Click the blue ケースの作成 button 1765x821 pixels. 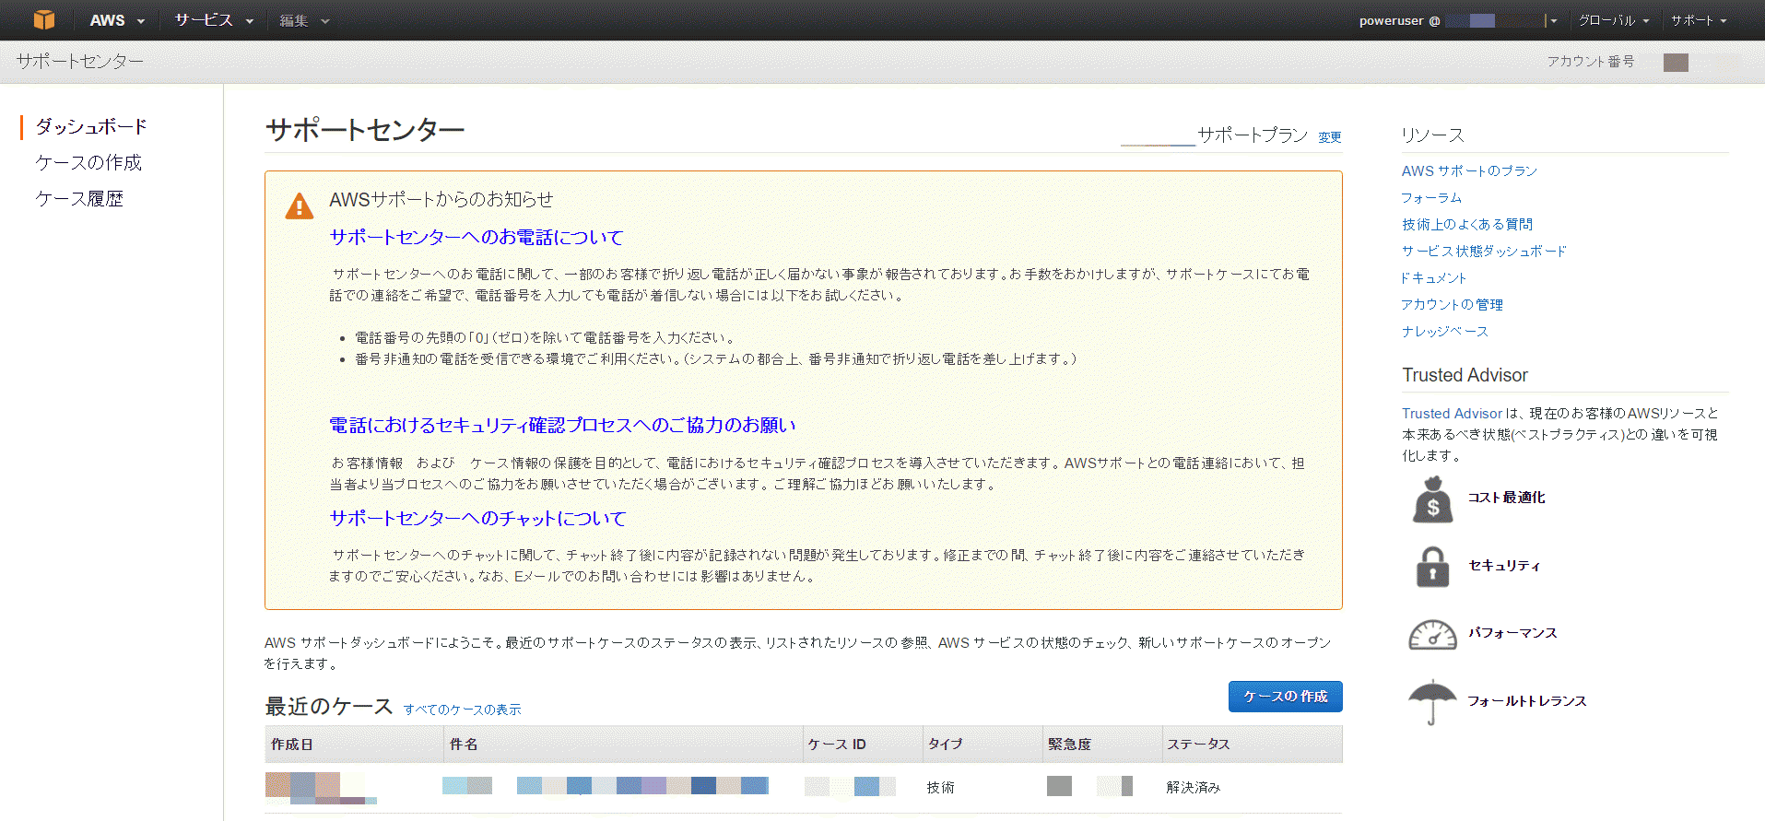pos(1285,697)
